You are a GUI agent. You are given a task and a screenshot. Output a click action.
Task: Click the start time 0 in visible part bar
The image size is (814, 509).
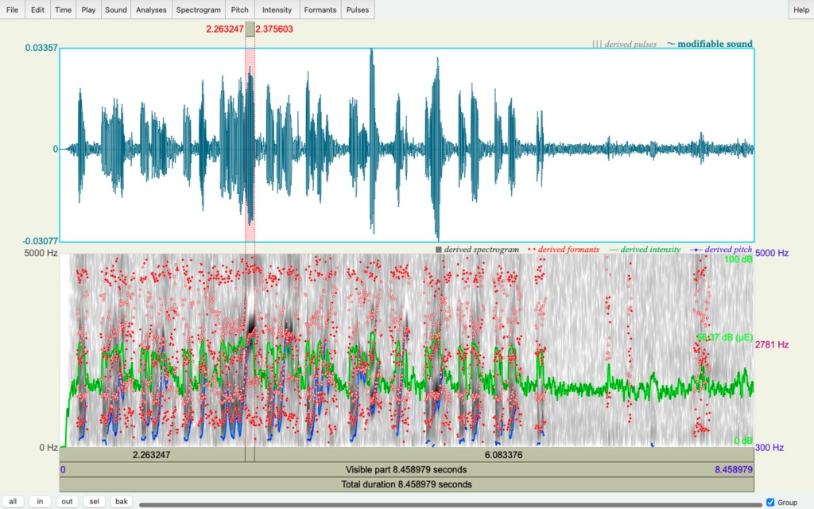(x=63, y=469)
